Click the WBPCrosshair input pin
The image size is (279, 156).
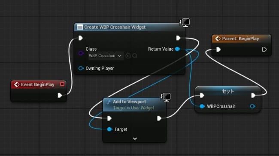click(x=202, y=106)
